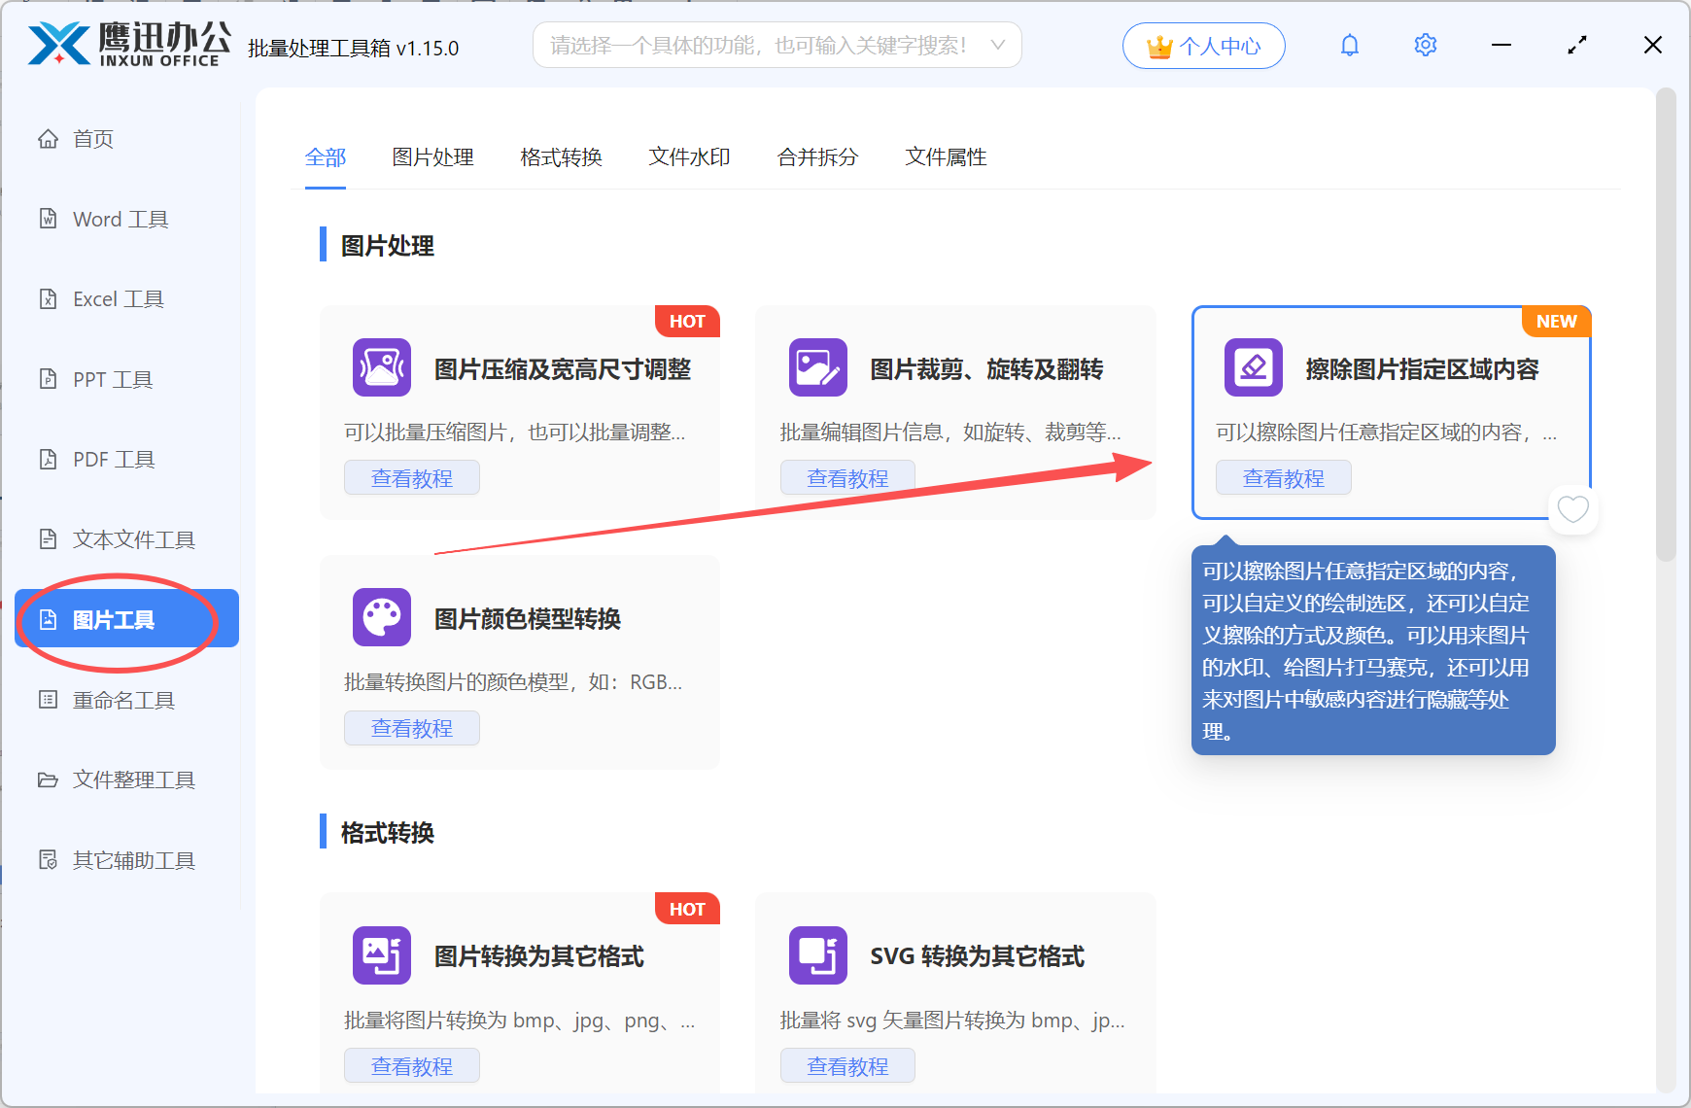The image size is (1691, 1108).
Task: Open the 图片压缩及宽高尺寸调整 tool icon
Action: point(381,367)
